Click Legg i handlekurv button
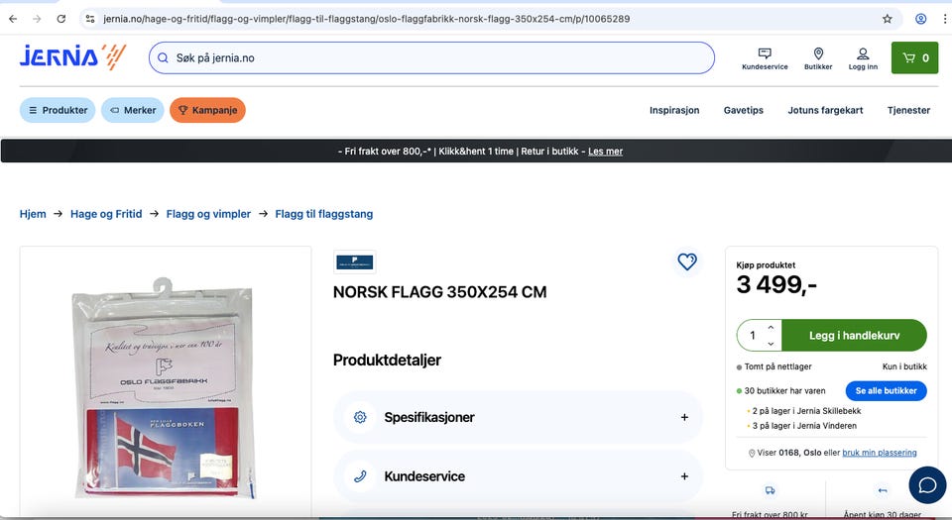Viewport: 952px width, 520px height. pos(854,335)
